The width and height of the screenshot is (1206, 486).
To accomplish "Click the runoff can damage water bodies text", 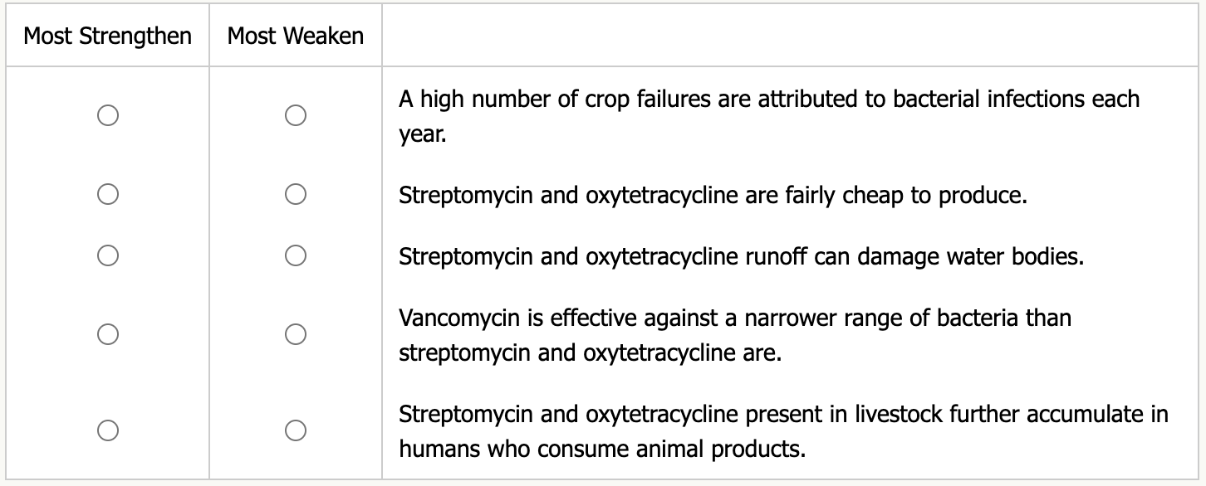I will tap(741, 255).
